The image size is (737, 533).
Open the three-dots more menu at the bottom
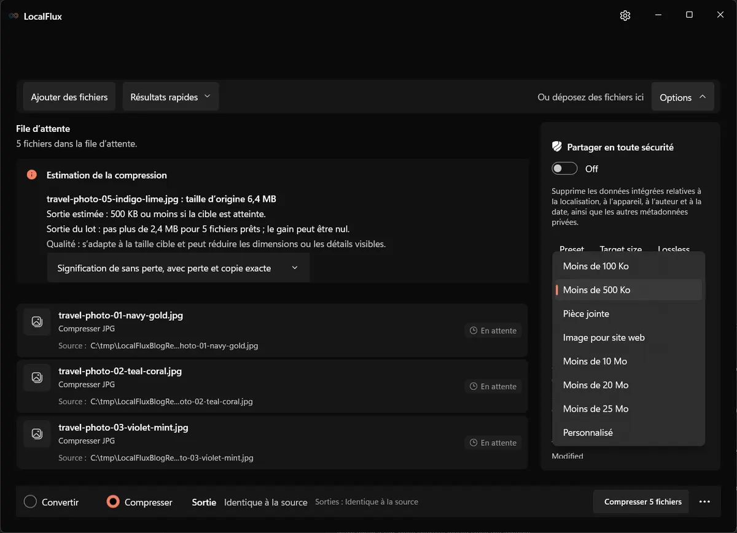point(704,502)
